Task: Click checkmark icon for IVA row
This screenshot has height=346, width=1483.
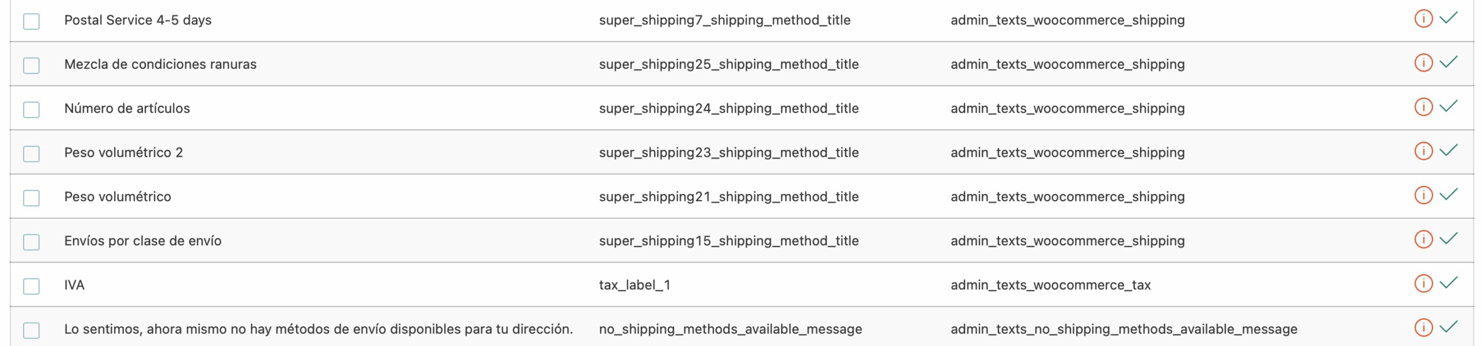Action: [1448, 284]
